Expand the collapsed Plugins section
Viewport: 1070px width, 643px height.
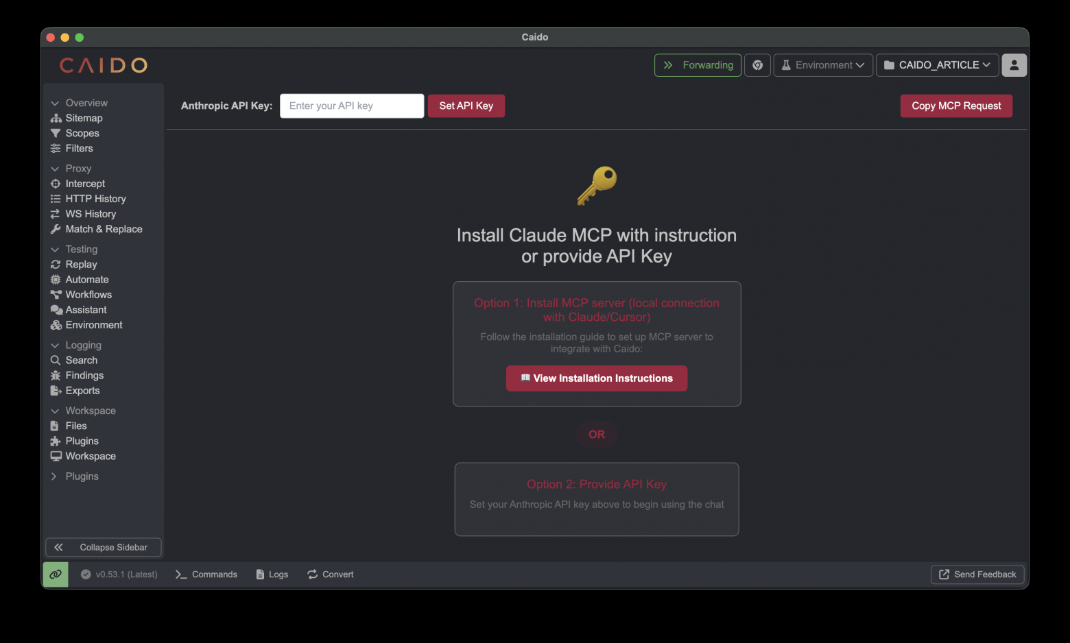tap(54, 476)
